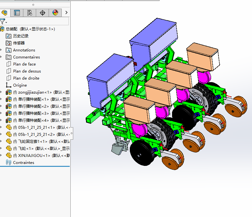The image size is (252, 217).
Task: Switch to the PropertyManager tab
Action: click(17, 12)
